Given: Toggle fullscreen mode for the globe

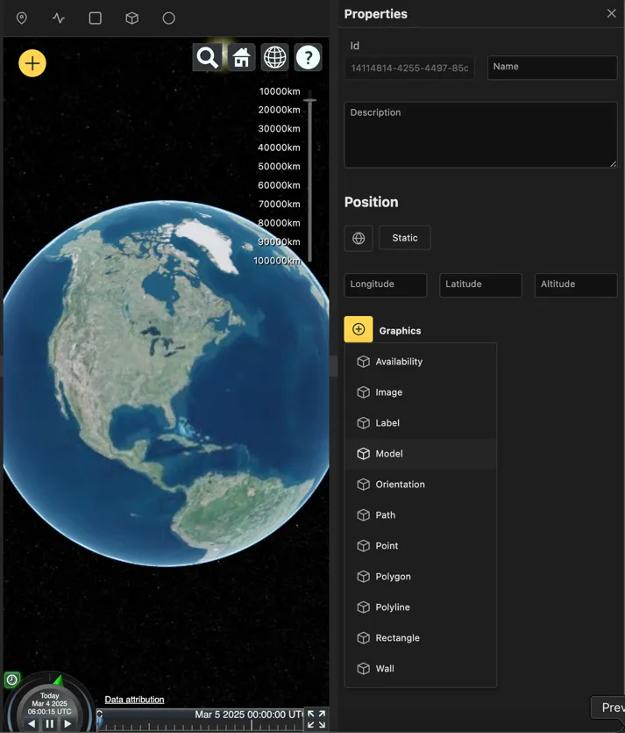Looking at the screenshot, I should 316,719.
